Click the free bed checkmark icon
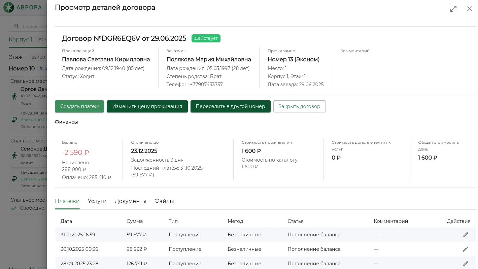Image resolution: width=478 pixels, height=269 pixels. tap(14, 208)
